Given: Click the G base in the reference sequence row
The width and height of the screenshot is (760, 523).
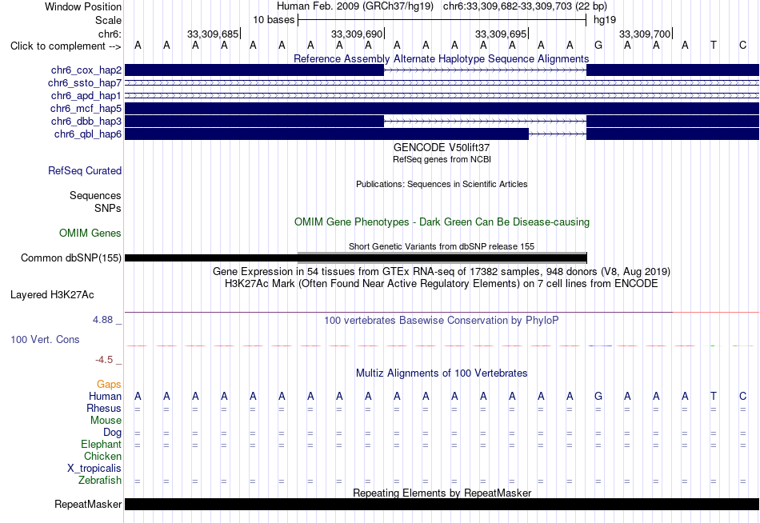Looking at the screenshot, I should pyautogui.click(x=598, y=45).
